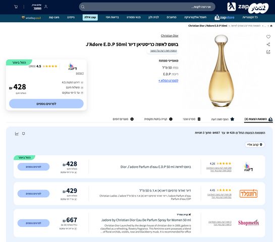Add product to favorites with heart icon
This screenshot has width=275, height=242.
click(x=268, y=36)
